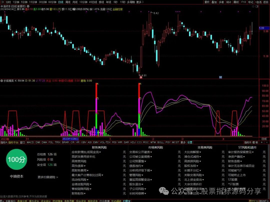
Task: Open the 综合资讯 bottom tab
Action: pos(81,201)
